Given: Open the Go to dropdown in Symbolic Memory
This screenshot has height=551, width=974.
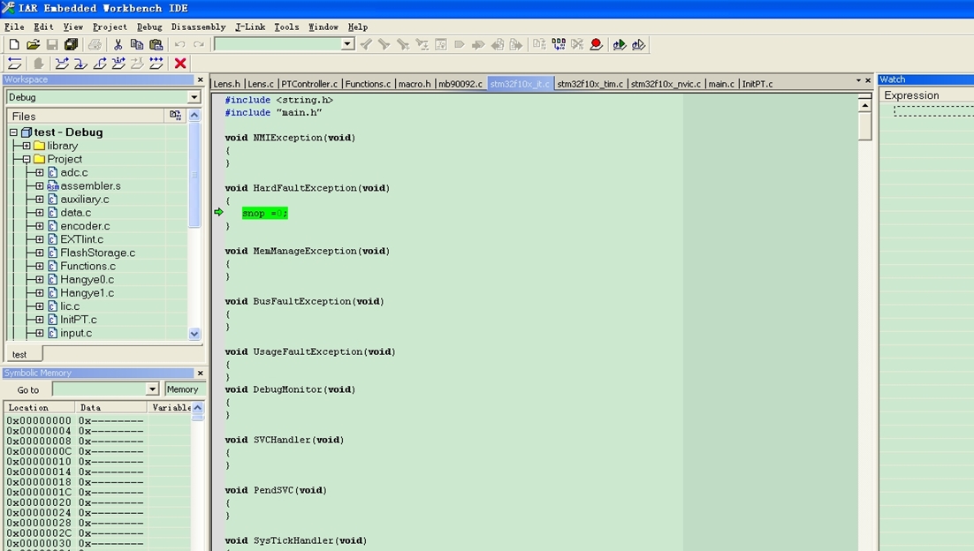Looking at the screenshot, I should coord(152,389).
